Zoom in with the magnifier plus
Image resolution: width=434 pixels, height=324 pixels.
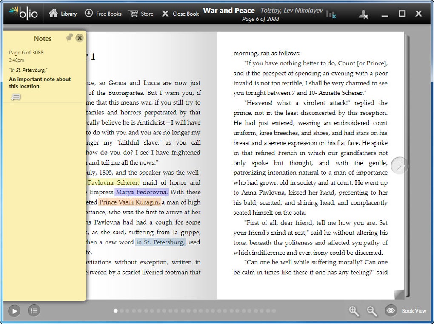coord(354,311)
